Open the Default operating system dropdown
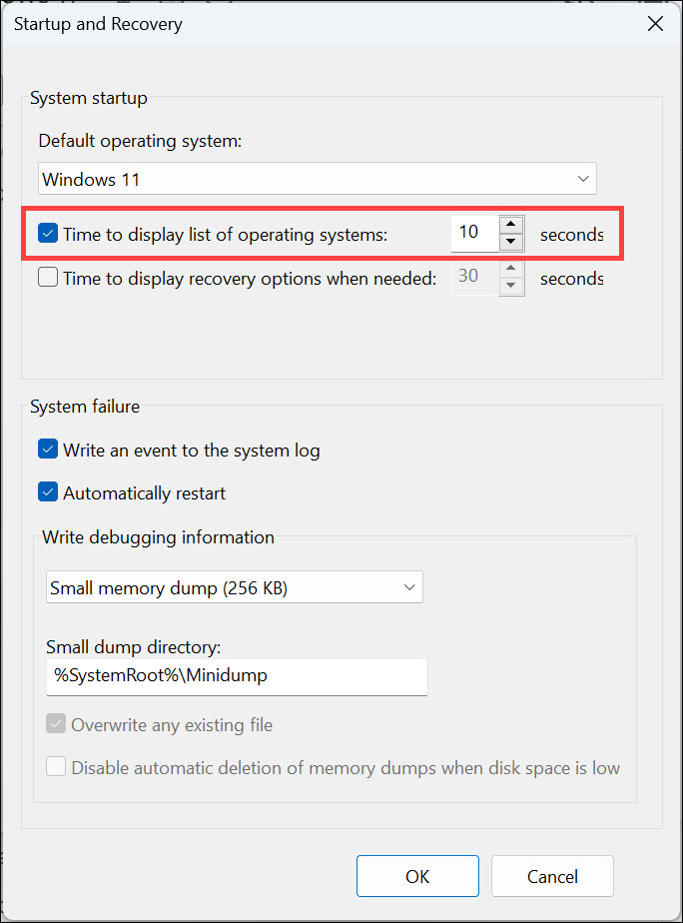The image size is (683, 923). click(318, 180)
